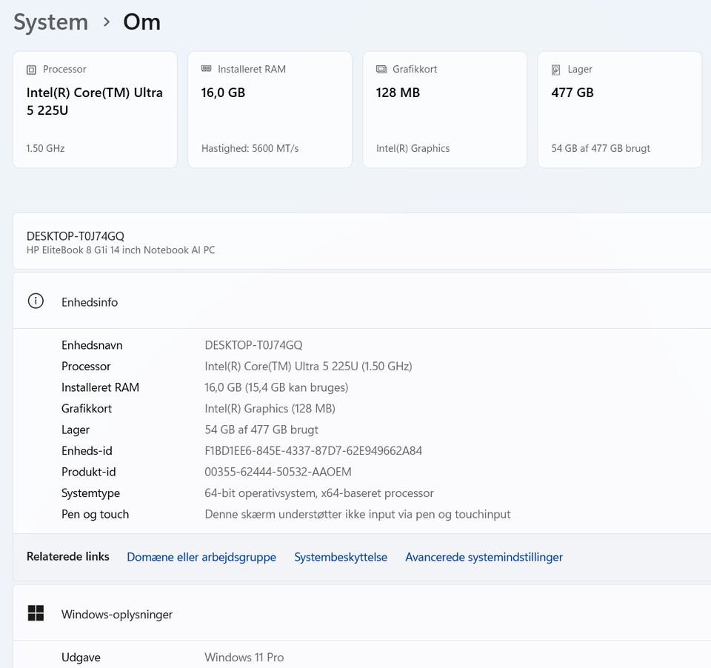Select the Grafikkort 128 MB card
This screenshot has width=711, height=668.
445,110
